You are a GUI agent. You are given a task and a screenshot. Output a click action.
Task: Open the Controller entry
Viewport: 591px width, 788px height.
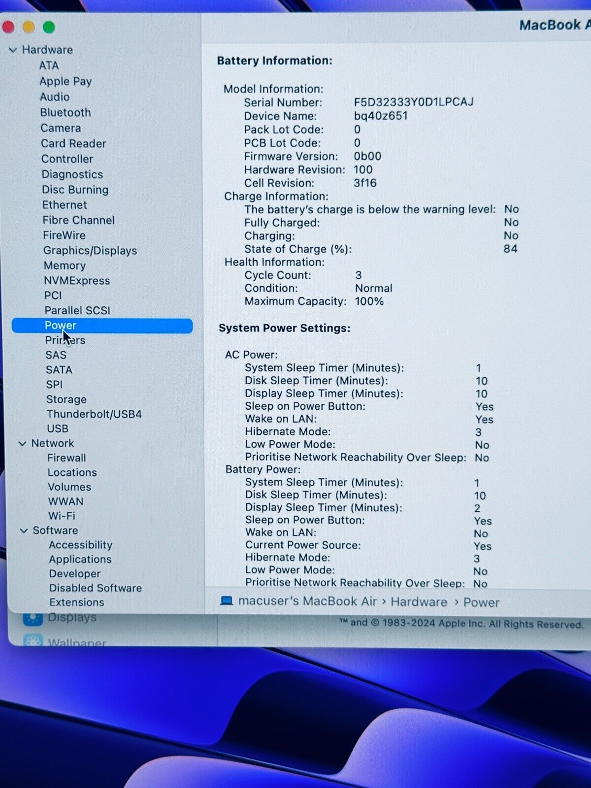[67, 159]
